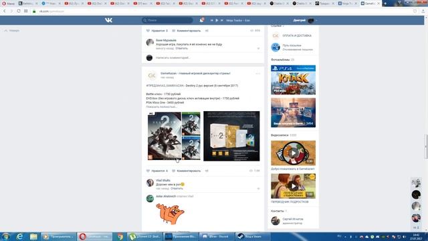428x241 pixels.
Task: Open Сергей Игнатов contact profile
Action: [x=293, y=219]
